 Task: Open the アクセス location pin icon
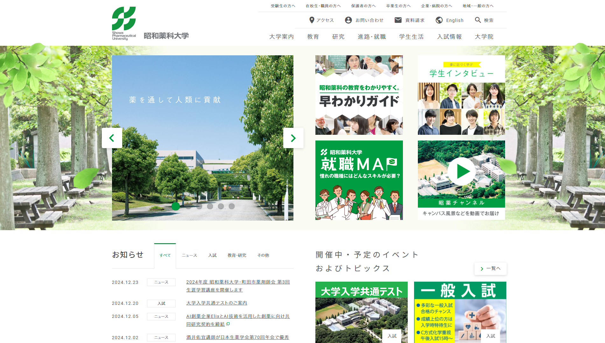coord(312,20)
